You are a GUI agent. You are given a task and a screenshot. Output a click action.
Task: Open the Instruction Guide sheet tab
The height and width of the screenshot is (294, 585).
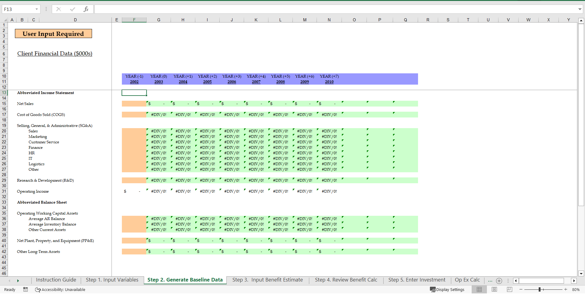[56, 280]
